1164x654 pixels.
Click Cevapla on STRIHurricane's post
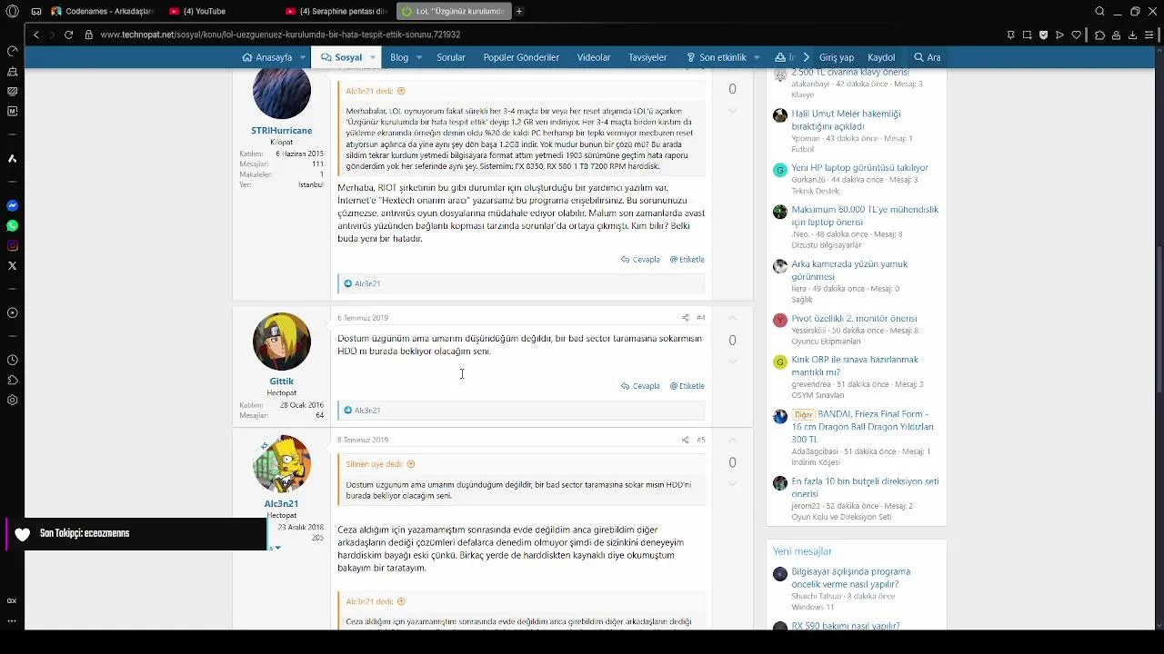[x=641, y=260]
